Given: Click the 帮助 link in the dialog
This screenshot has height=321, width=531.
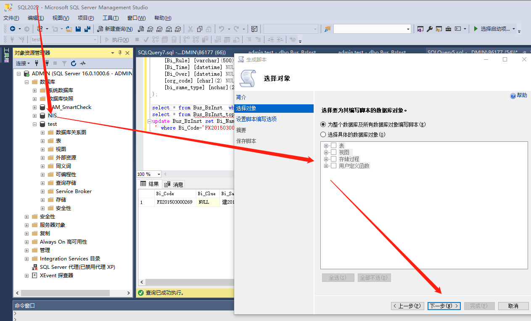Looking at the screenshot, I should [x=522, y=96].
